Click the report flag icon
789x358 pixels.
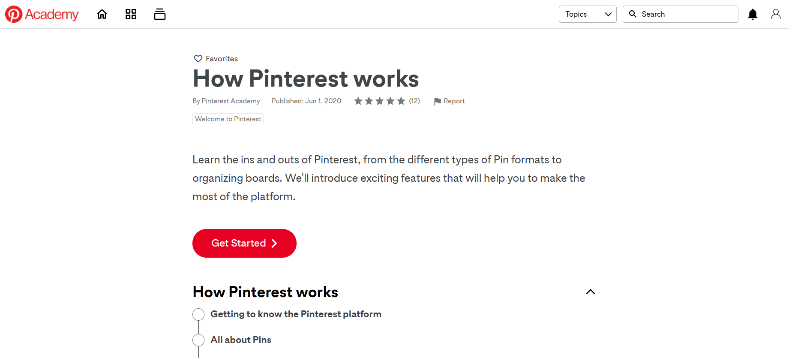coord(437,101)
